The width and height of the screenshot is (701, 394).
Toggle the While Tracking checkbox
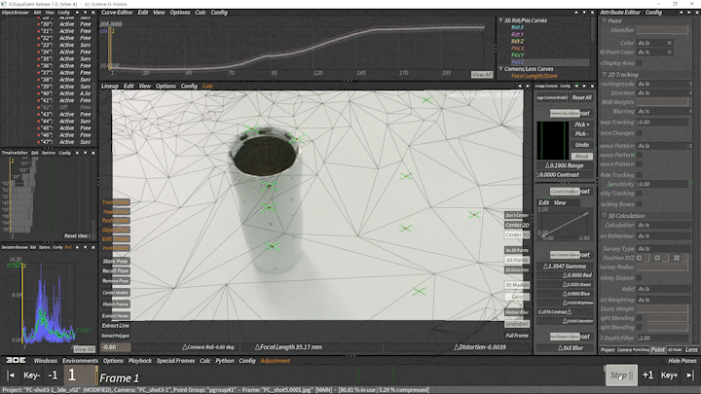coord(640,175)
